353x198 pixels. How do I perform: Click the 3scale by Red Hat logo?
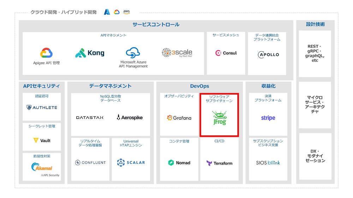click(177, 53)
